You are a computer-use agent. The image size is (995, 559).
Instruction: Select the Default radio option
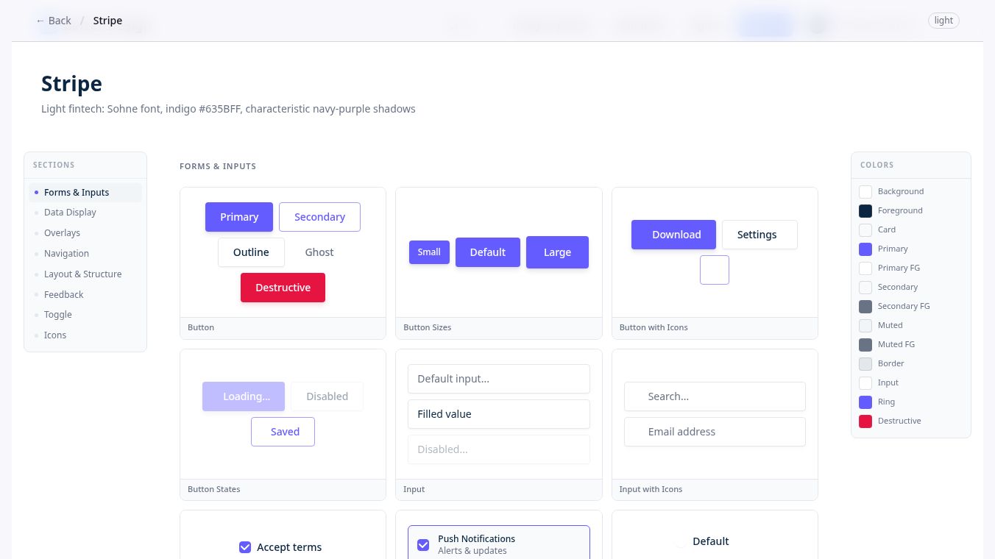click(681, 541)
